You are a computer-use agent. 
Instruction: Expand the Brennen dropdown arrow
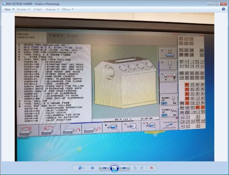tap(58, 10)
